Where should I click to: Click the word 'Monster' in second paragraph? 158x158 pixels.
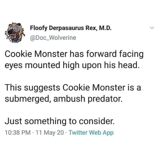pos(109,87)
